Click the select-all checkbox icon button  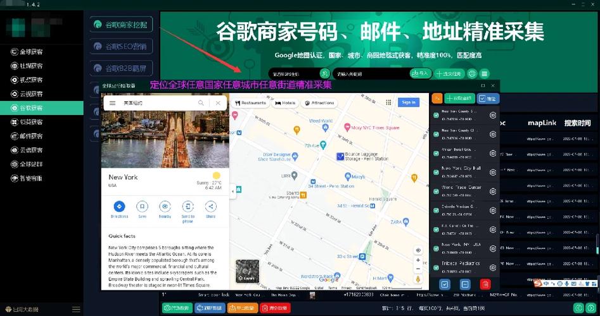(x=445, y=284)
